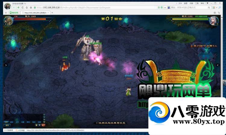Select the first chat channel tab
The image size is (226, 135).
coord(6,122)
